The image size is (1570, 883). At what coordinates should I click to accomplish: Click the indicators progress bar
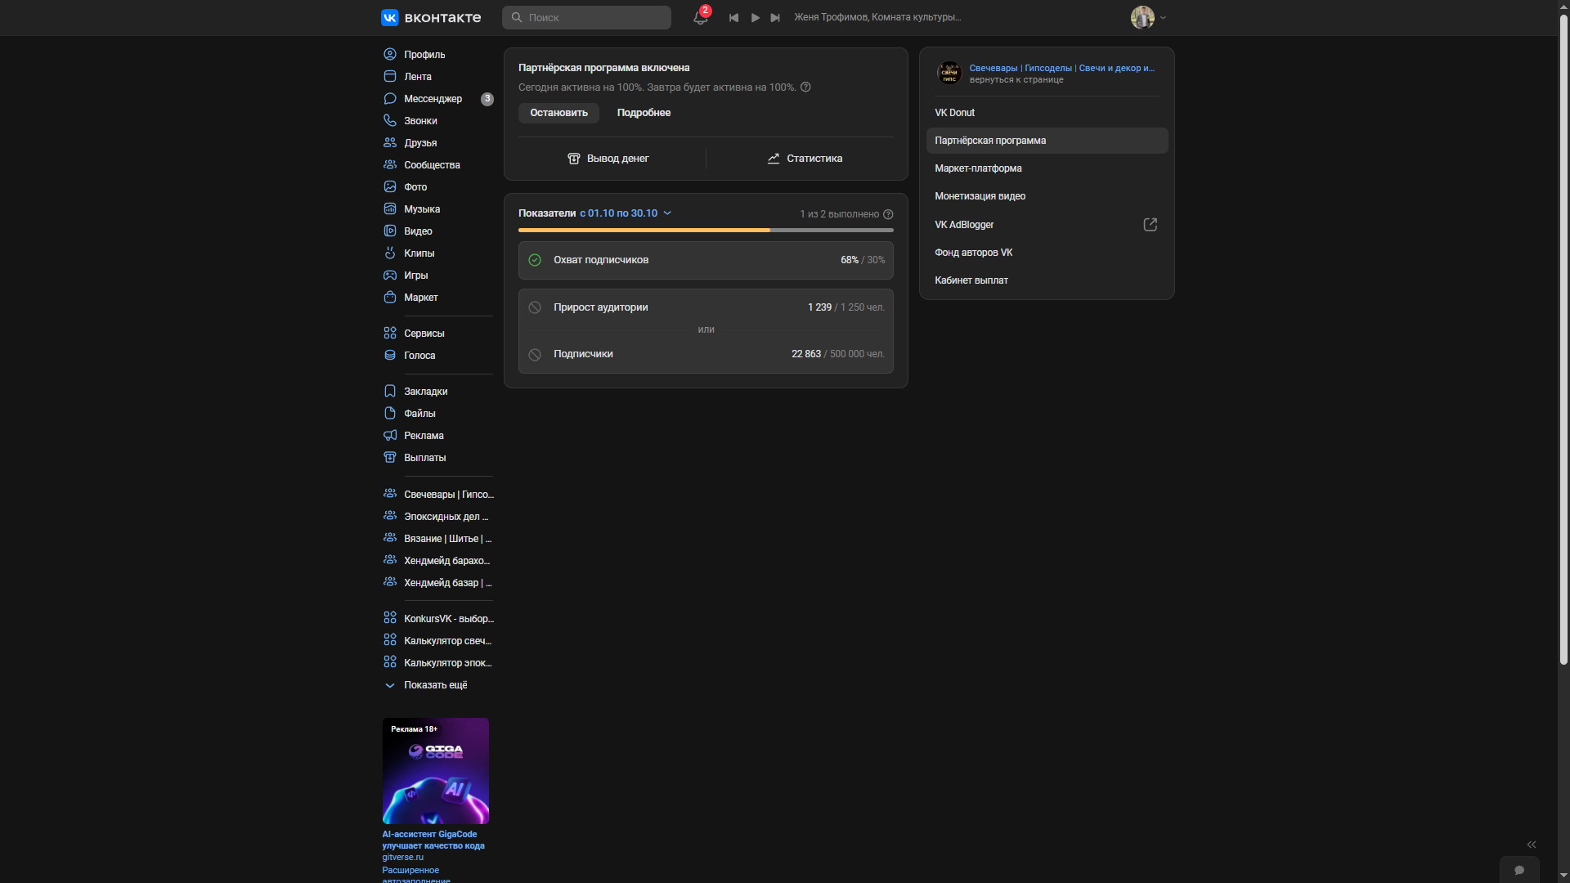705,231
